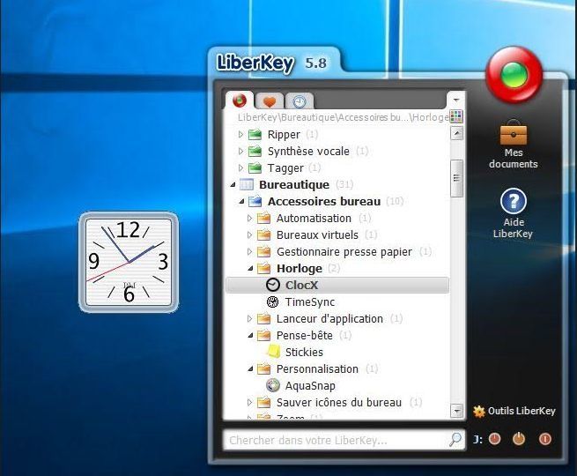Switch to the LiberKey applications tab
Screen dimensions: 577x476
tap(240, 100)
